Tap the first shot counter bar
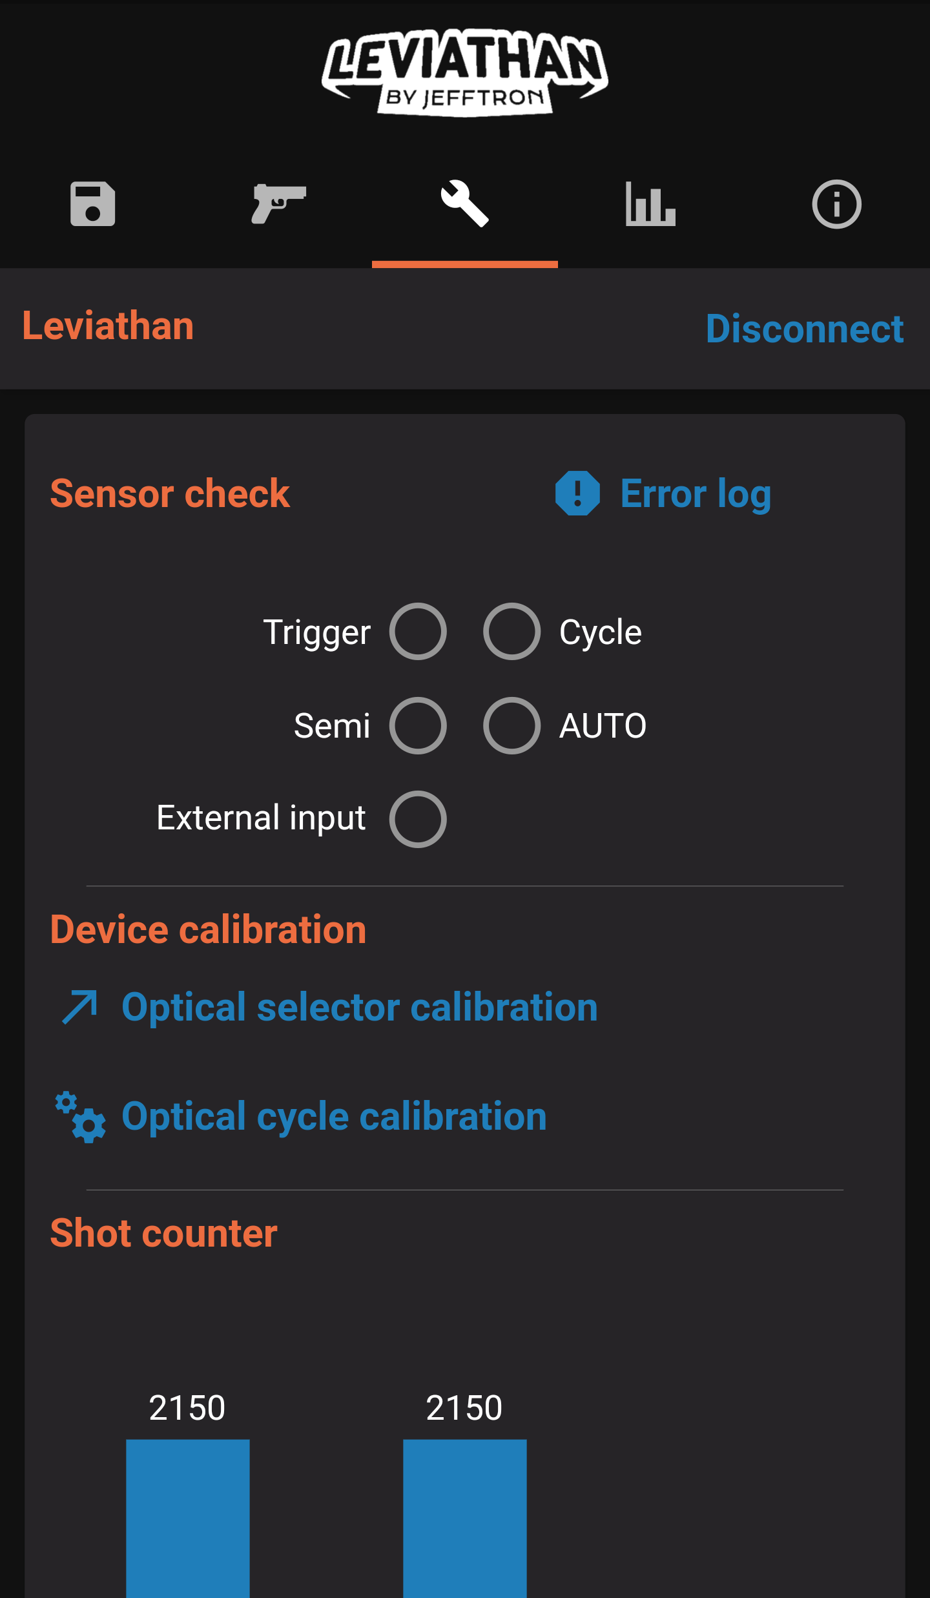This screenshot has height=1598, width=930. click(187, 1517)
